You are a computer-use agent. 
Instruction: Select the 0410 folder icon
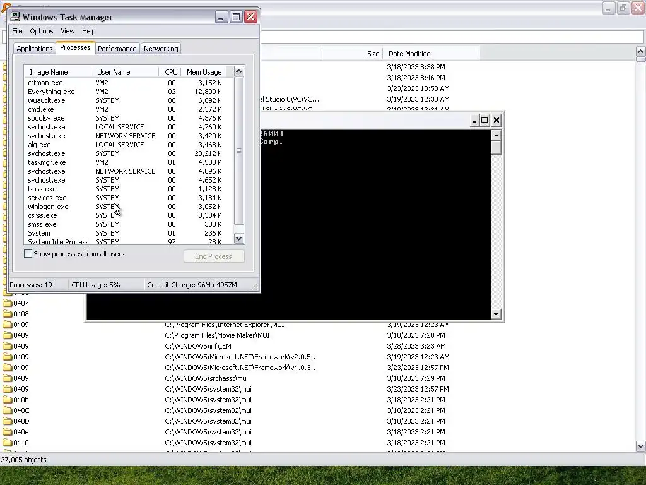(x=8, y=443)
